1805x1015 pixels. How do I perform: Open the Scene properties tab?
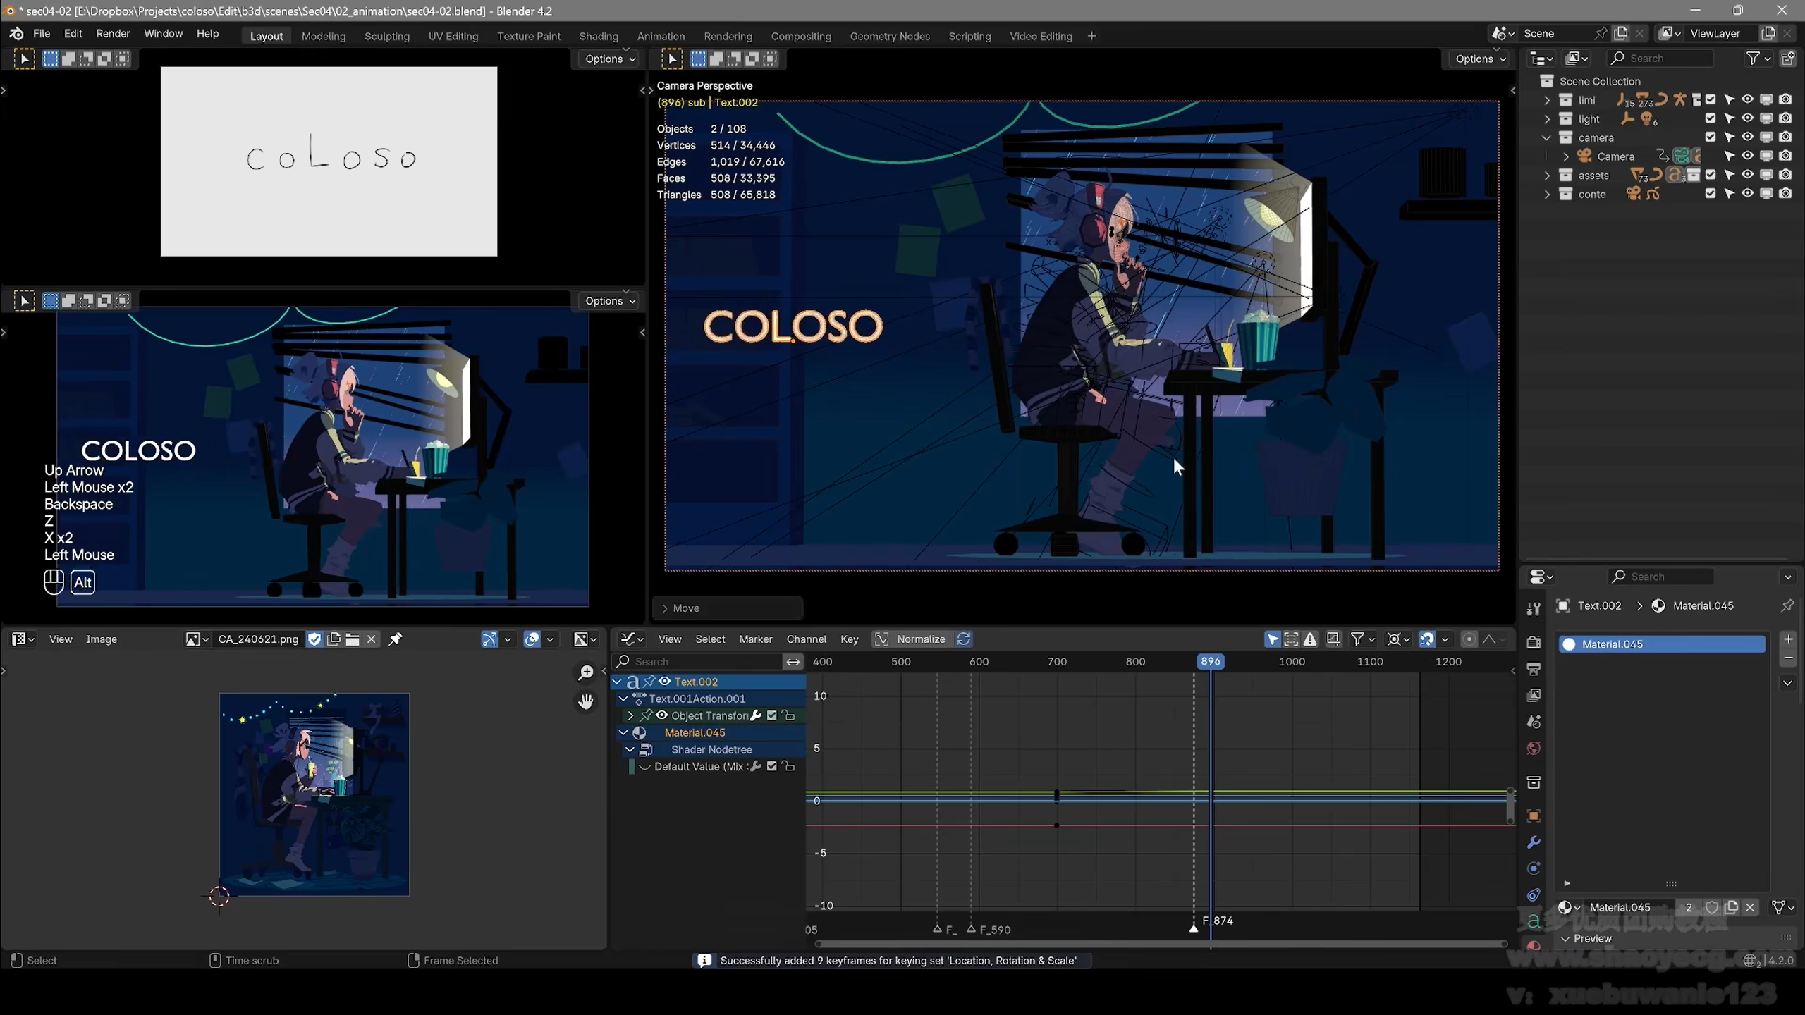click(x=1534, y=721)
